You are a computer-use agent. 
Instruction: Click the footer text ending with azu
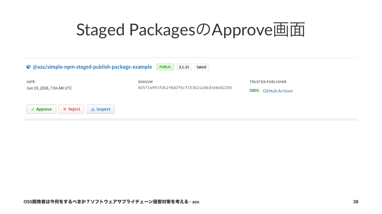pos(111,202)
